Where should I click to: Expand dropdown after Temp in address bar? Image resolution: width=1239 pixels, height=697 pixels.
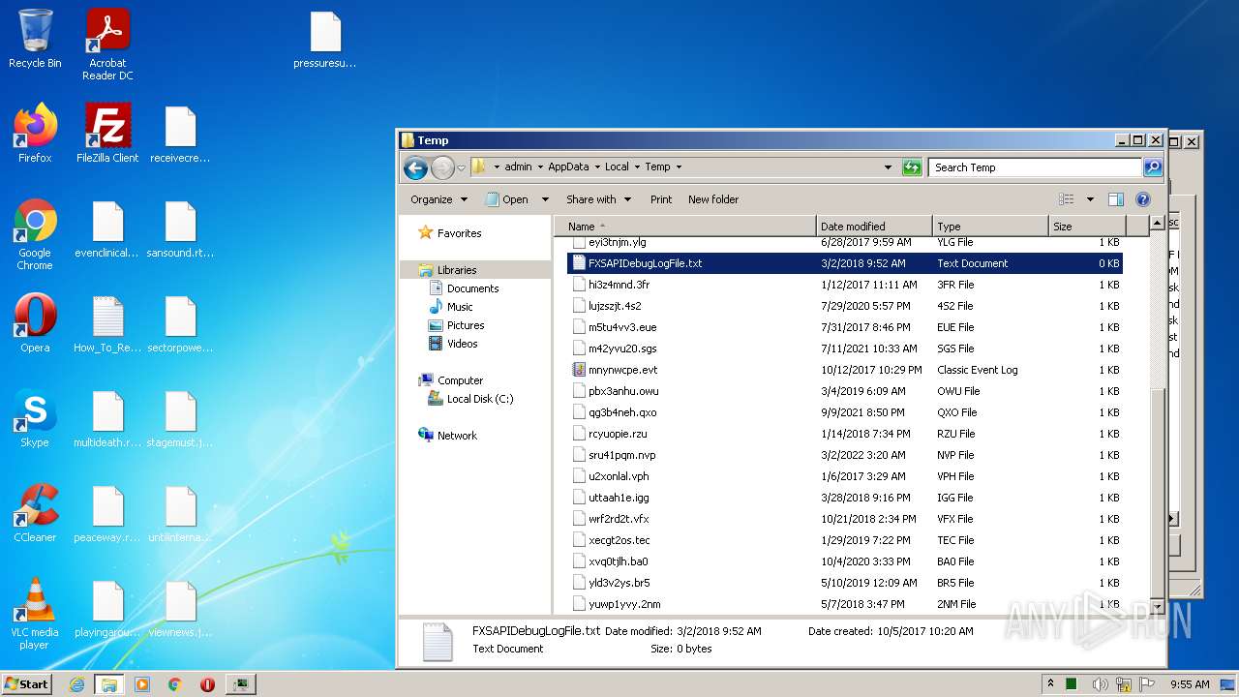(679, 167)
